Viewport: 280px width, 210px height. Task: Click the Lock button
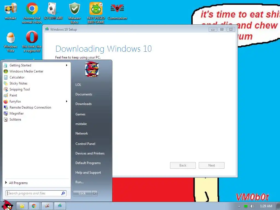click(82, 193)
